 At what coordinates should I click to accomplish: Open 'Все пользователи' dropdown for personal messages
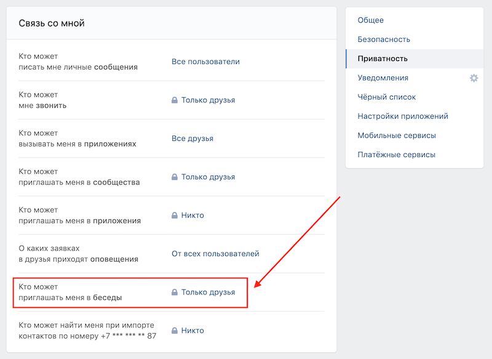coord(205,62)
